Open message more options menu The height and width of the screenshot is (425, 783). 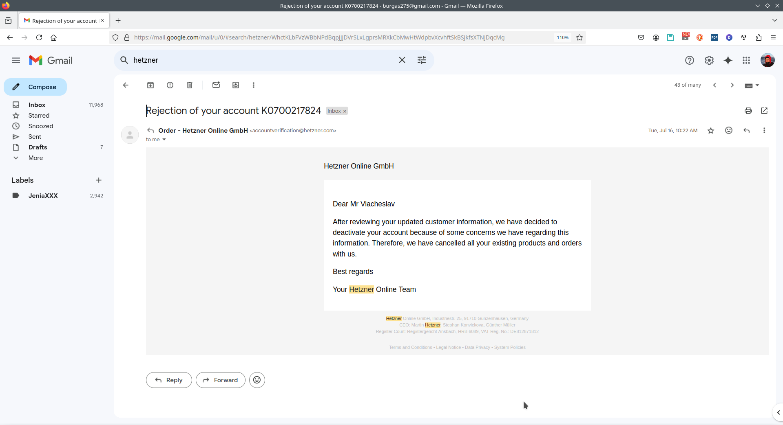click(x=764, y=130)
